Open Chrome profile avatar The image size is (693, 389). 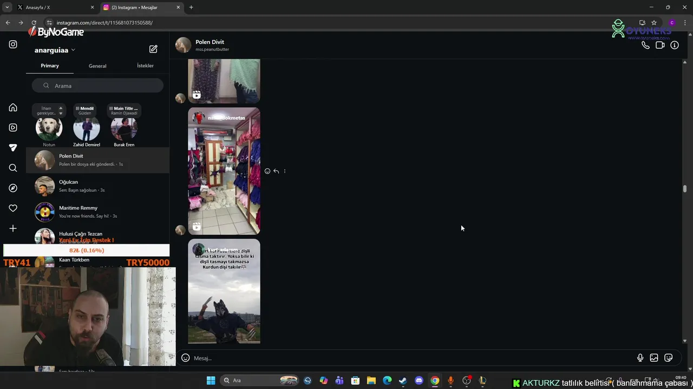coord(672,23)
